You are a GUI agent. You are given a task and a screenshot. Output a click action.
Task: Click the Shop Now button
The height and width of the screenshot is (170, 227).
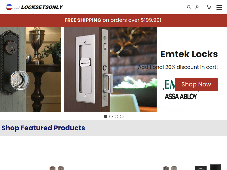[196, 84]
